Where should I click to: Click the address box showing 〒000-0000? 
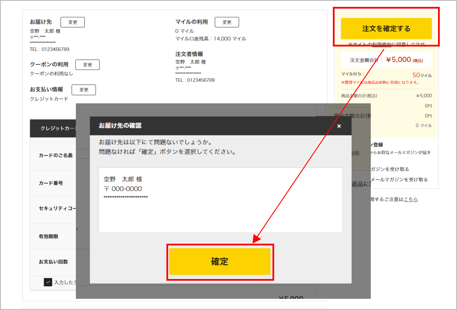point(220,200)
